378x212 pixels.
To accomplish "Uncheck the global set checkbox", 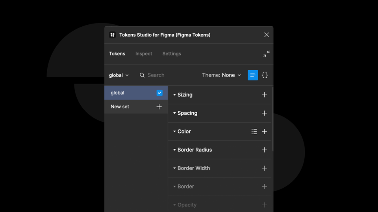I will coord(159,93).
